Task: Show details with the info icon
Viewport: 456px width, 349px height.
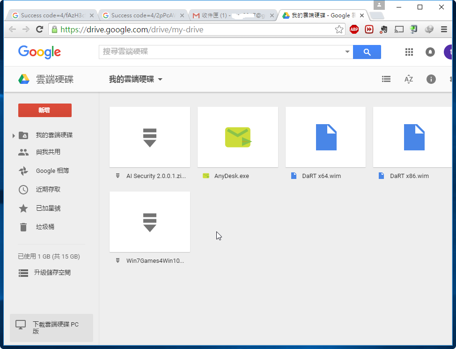Action: tap(431, 79)
